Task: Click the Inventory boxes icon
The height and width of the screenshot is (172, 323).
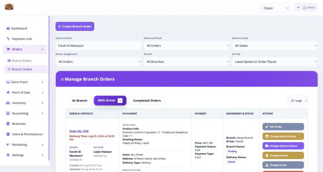Action: coord(8,103)
